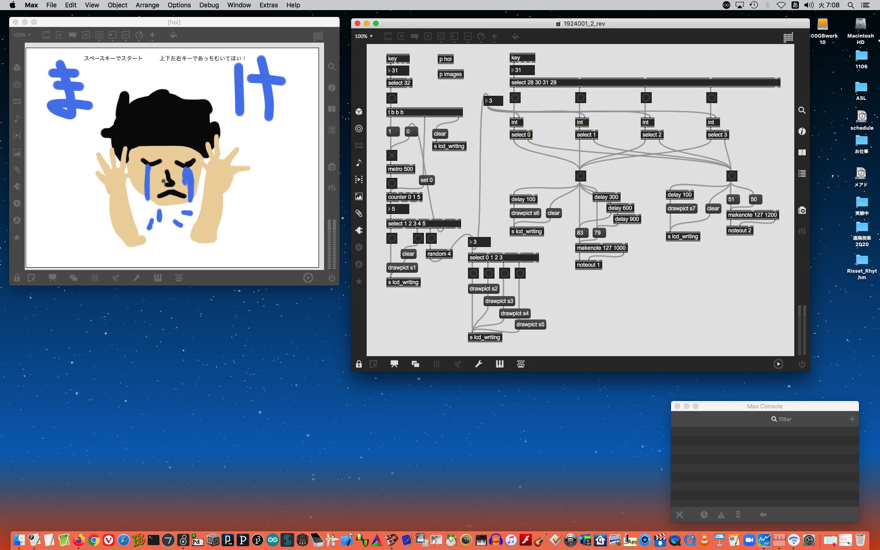The image size is (880, 550).
Task: Expand the calendar add-object toolbar dropdown
Action: 467,37
